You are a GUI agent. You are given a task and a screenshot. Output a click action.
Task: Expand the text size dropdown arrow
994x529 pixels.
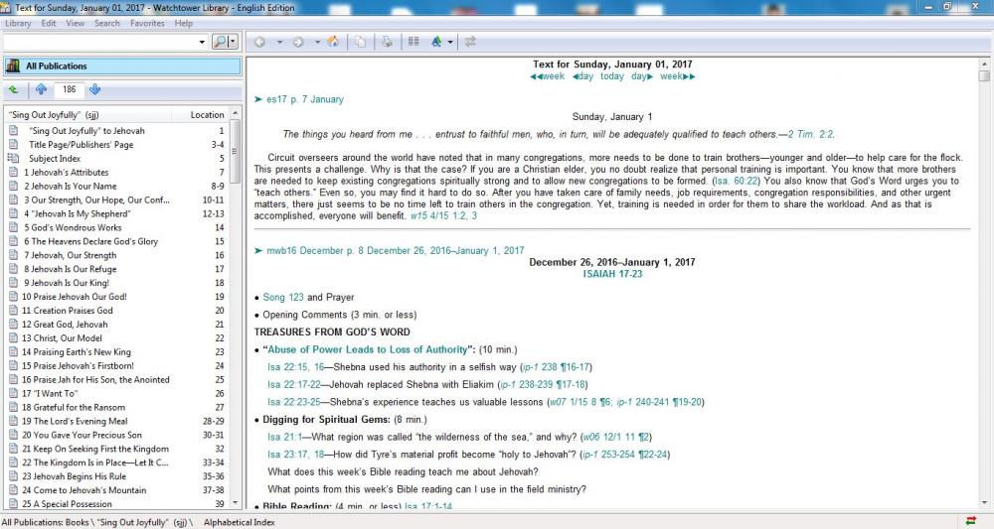point(450,42)
